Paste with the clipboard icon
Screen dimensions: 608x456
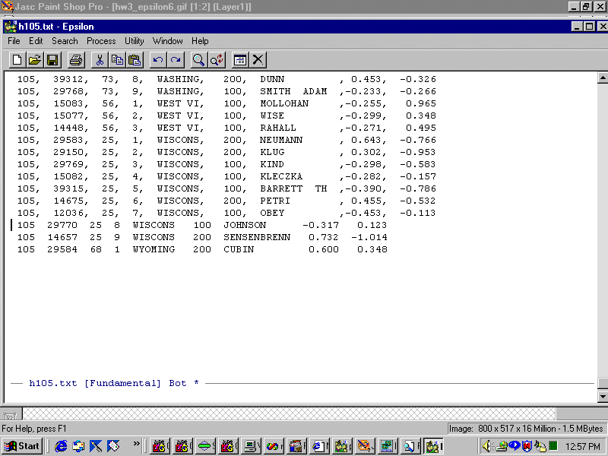pos(135,59)
